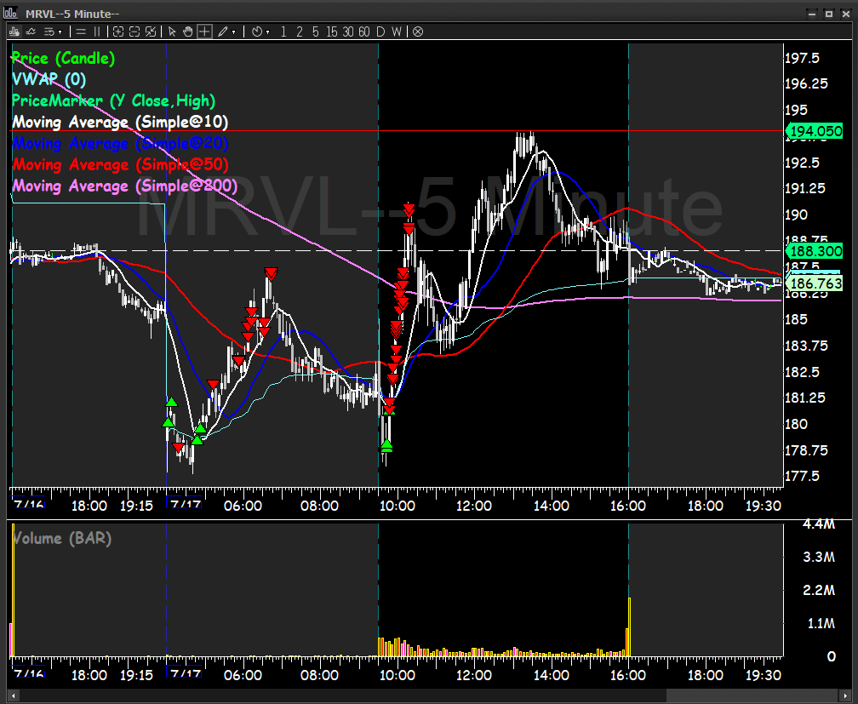The width and height of the screenshot is (858, 704).
Task: Click the 7/17 date label on price axis
Action: (186, 504)
